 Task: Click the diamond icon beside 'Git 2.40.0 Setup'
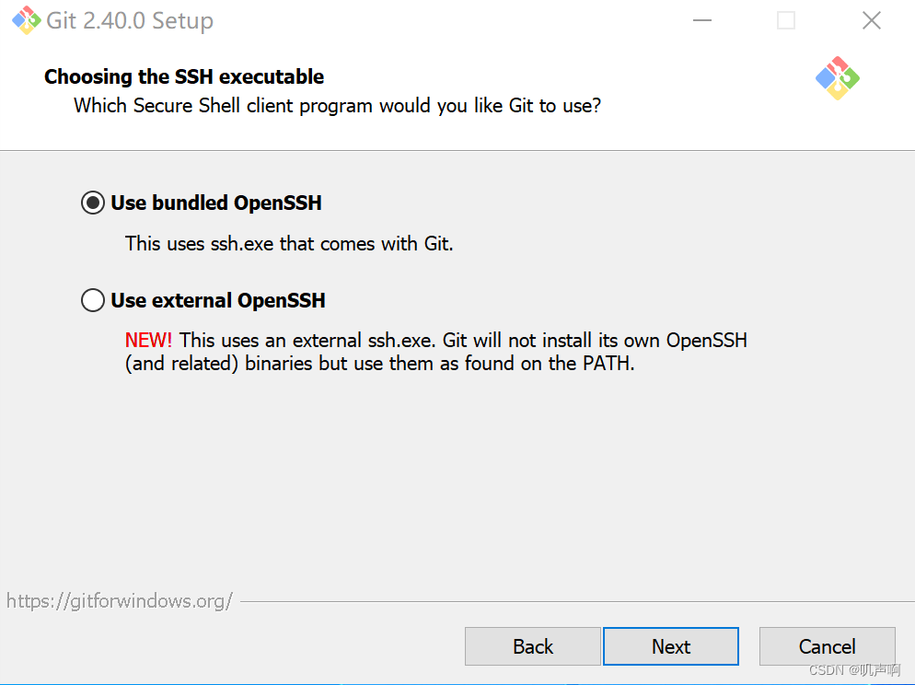[25, 19]
